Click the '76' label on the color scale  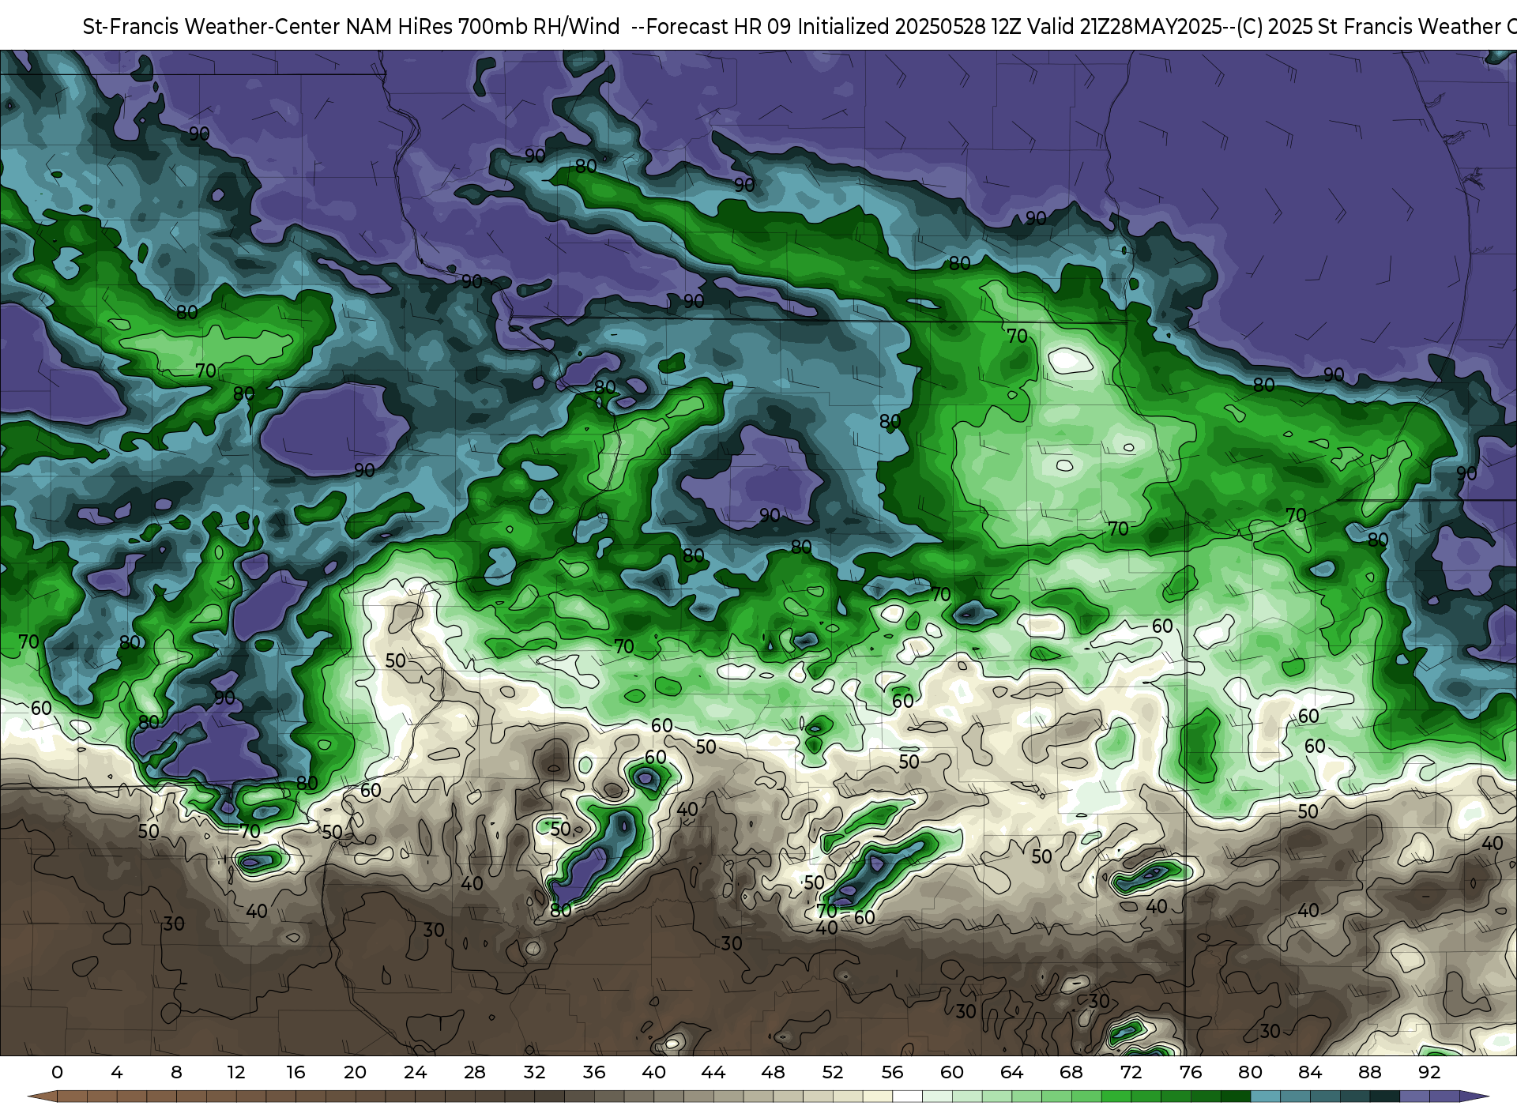coord(1191,1072)
